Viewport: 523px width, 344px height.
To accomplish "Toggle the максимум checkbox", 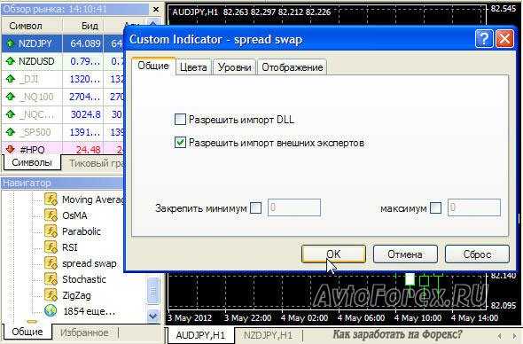I will [435, 207].
